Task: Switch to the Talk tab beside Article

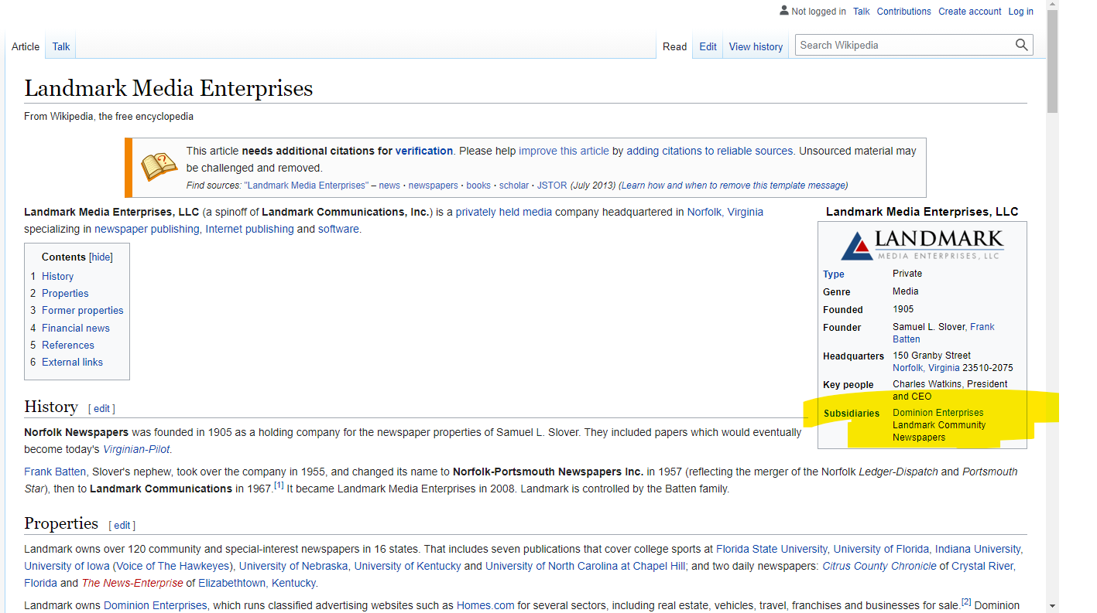Action: [61, 46]
